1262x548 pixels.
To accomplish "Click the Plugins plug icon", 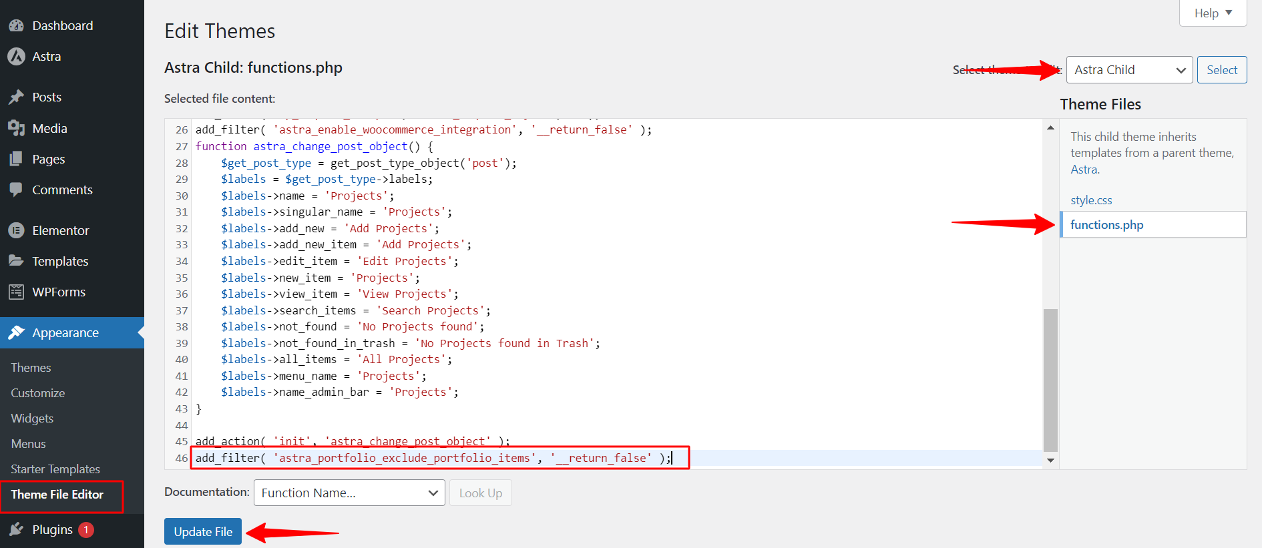I will (x=16, y=529).
